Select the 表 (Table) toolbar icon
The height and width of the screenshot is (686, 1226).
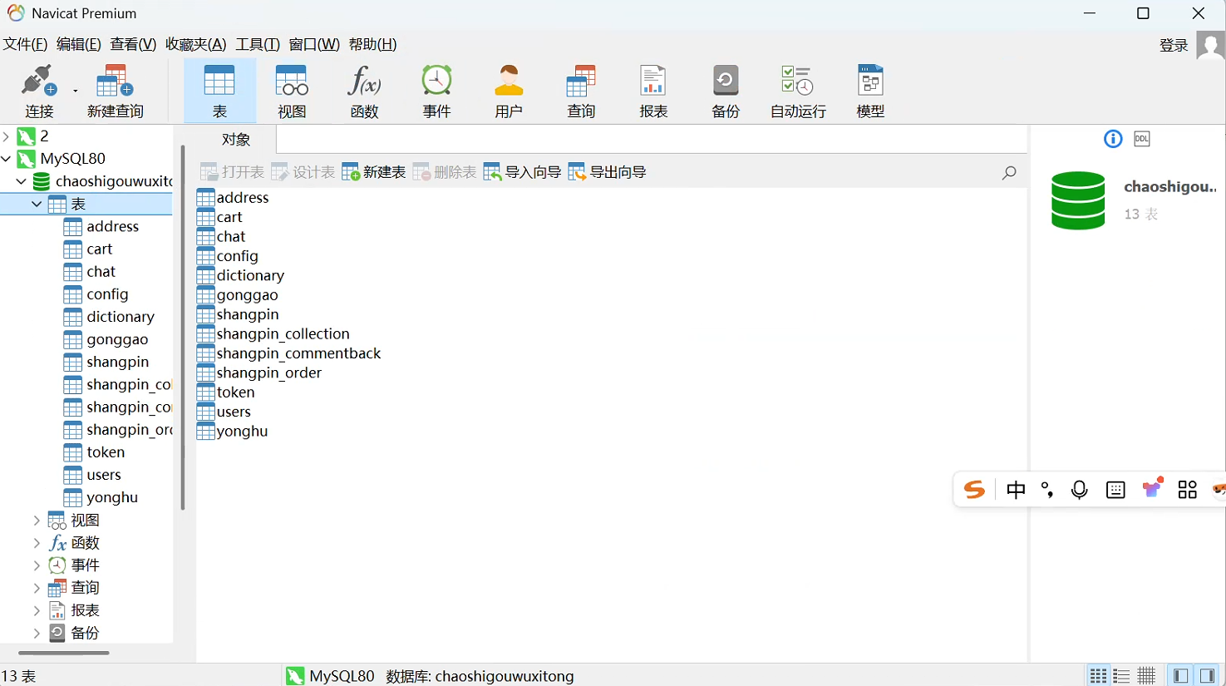tap(219, 91)
